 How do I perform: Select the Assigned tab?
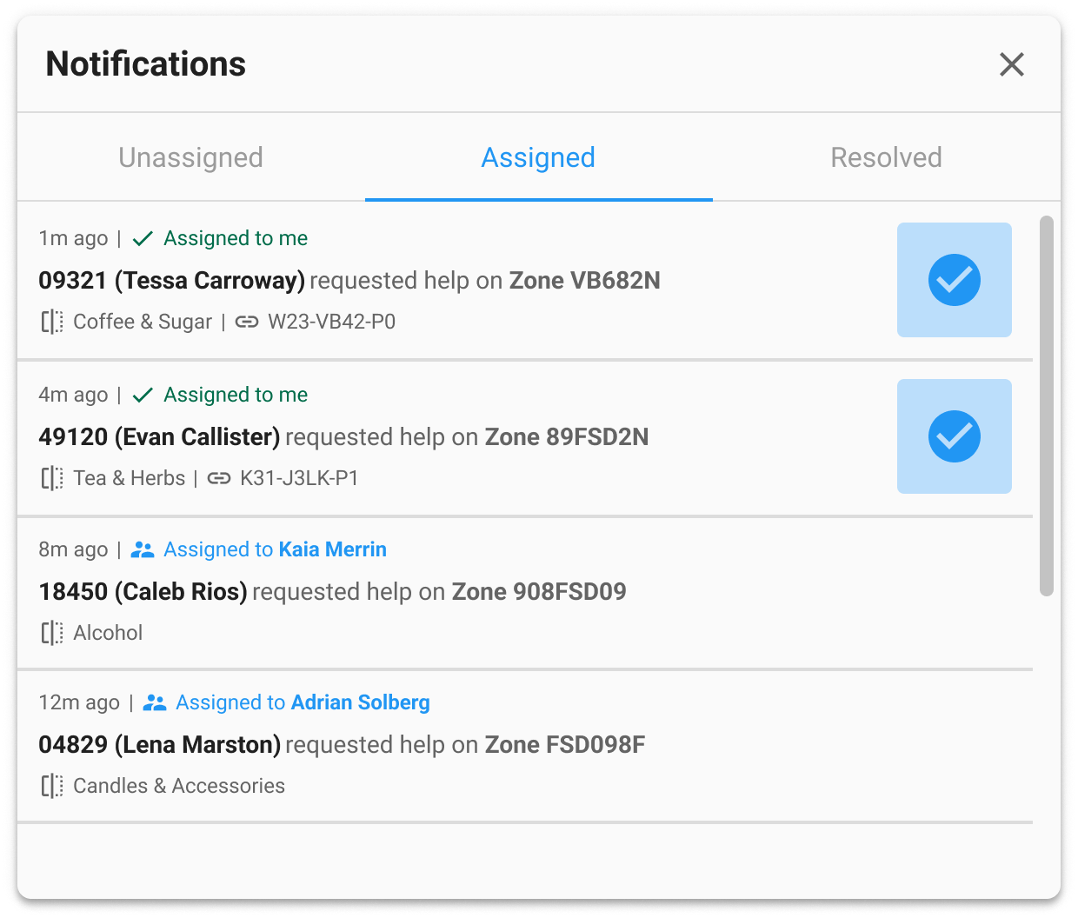coord(538,157)
